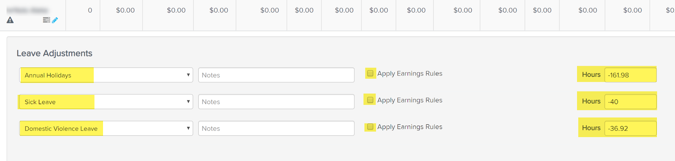This screenshot has height=161, width=675.
Task: Open the grey list details icon
Action: point(46,20)
